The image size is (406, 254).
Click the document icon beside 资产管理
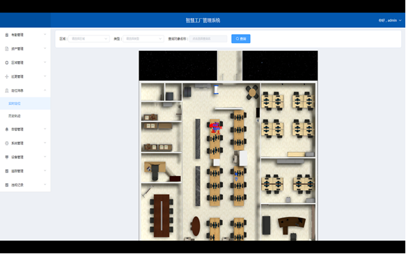point(7,49)
